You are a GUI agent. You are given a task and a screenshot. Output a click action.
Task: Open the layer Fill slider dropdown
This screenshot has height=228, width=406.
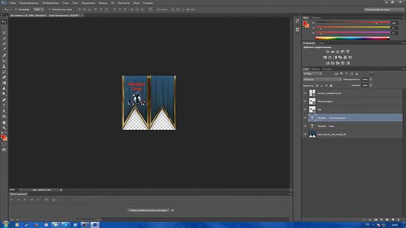[370, 85]
